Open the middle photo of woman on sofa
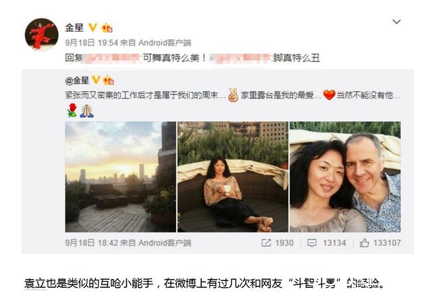The height and width of the screenshot is (302, 432). [233, 176]
